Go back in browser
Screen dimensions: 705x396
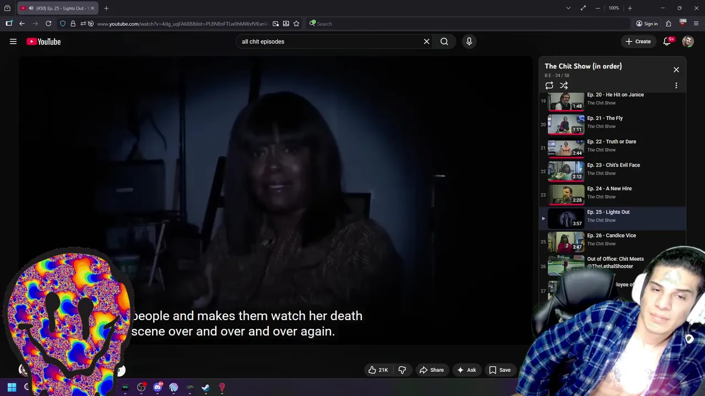[x=21, y=24]
